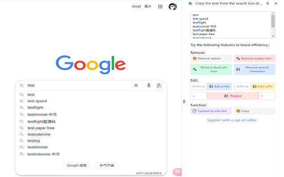The height and width of the screenshot is (177, 284).
Task: Click the Replace button
Action: [233, 96]
